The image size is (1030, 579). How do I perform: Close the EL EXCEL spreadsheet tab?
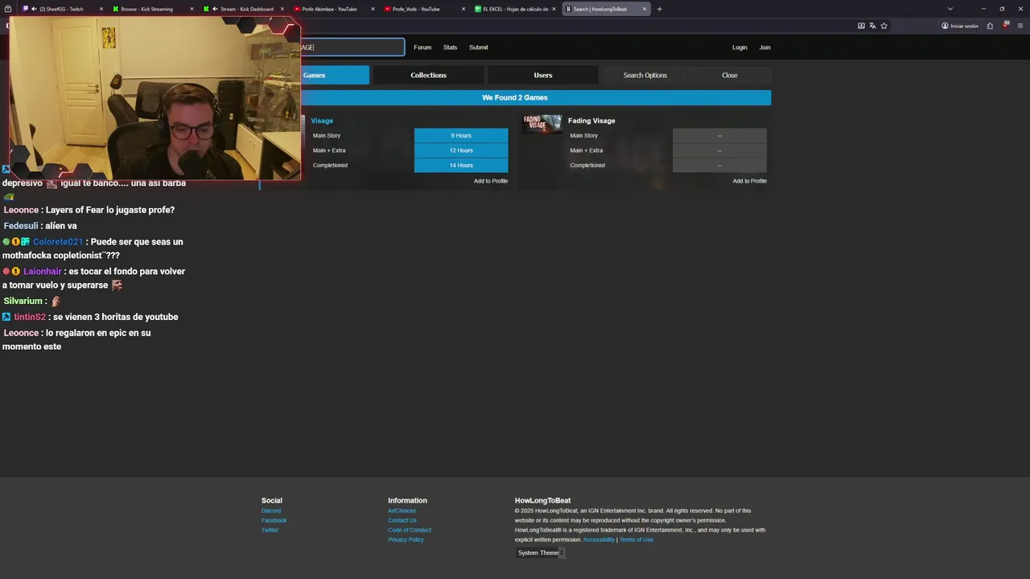tap(554, 9)
